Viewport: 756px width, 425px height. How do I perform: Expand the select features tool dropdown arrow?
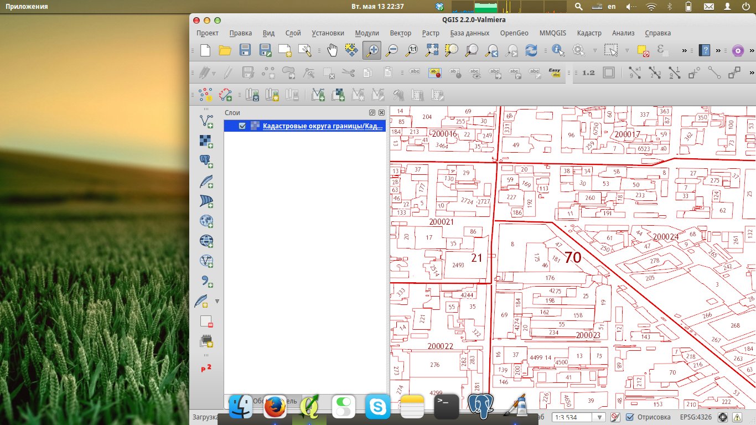click(x=626, y=50)
